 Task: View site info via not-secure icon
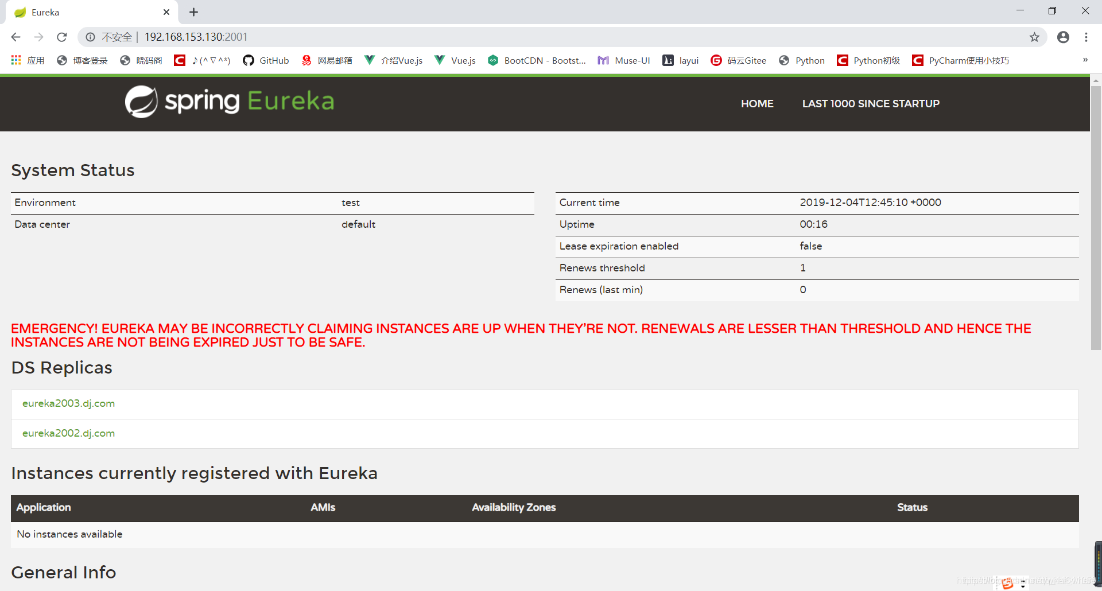coord(90,37)
